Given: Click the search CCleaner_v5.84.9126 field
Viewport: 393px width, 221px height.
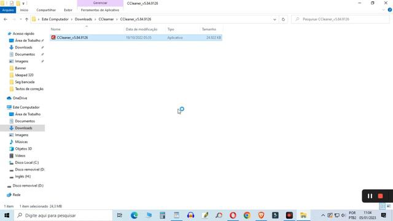Looking at the screenshot, I should point(340,19).
